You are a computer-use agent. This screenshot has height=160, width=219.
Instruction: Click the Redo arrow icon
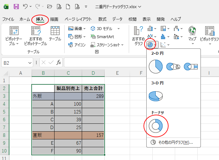[x=38, y=6]
